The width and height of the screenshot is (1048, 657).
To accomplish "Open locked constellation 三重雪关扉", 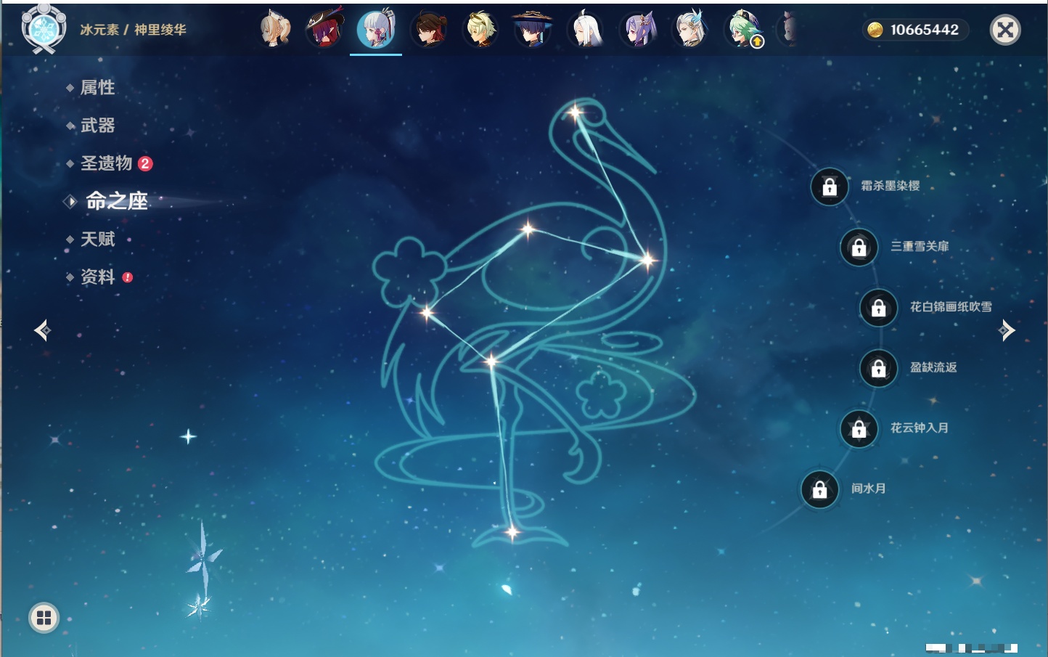I will coord(859,247).
